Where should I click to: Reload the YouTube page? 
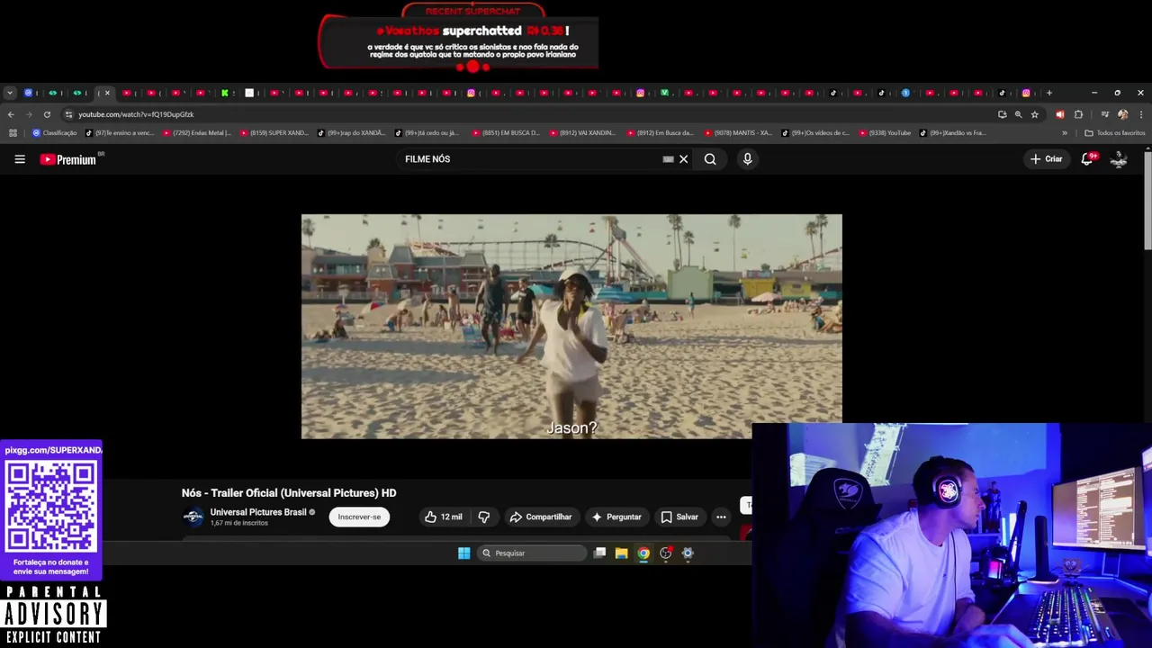47,114
